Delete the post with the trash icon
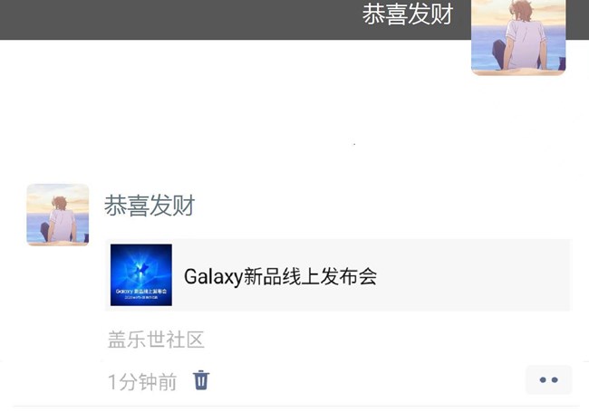 point(201,380)
